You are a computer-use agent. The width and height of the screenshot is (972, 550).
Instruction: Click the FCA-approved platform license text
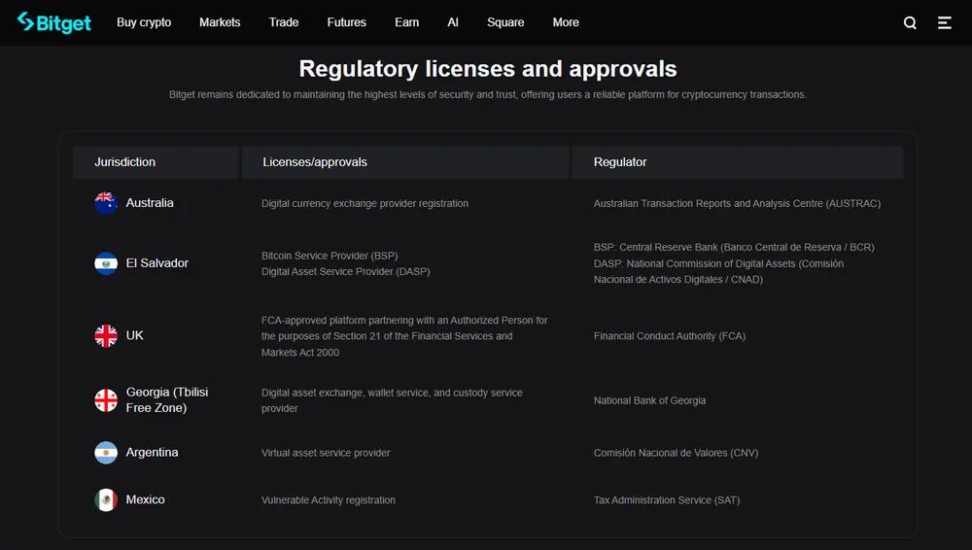tap(404, 336)
